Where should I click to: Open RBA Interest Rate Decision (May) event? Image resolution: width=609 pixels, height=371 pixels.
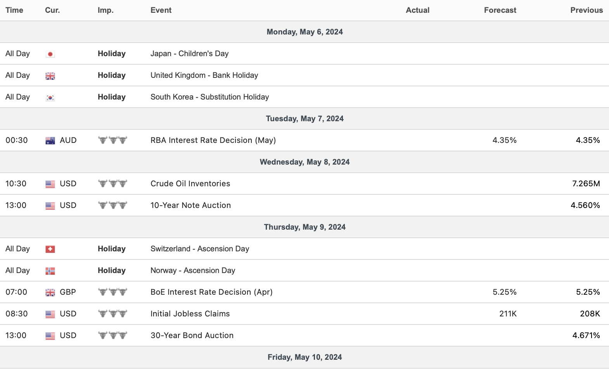tap(213, 140)
